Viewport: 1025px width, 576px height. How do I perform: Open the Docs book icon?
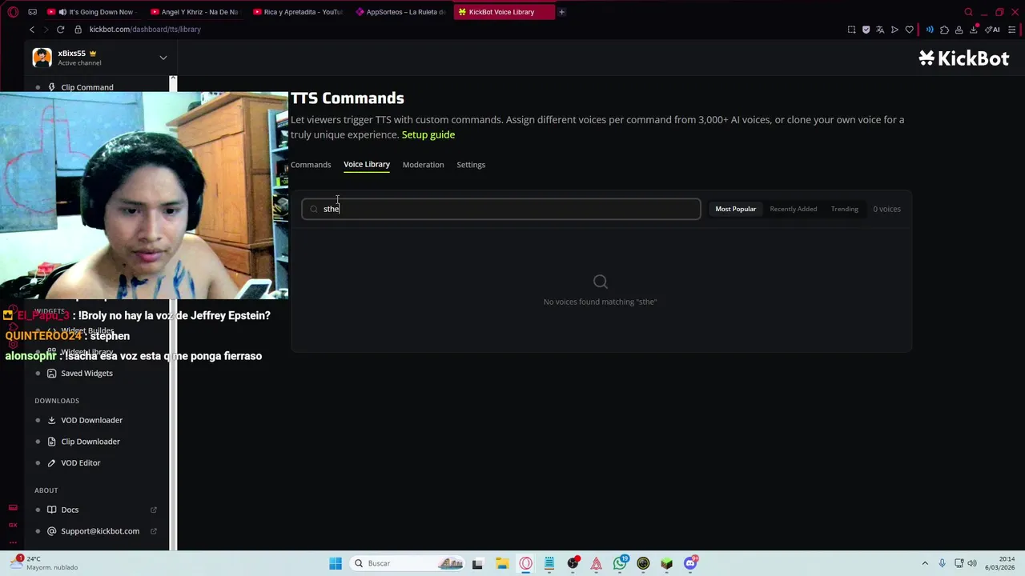[x=51, y=510]
